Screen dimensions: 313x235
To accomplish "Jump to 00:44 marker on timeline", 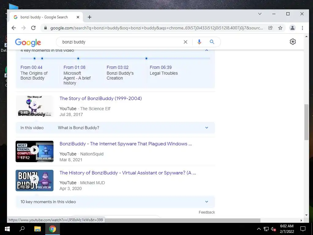I will point(35,58).
